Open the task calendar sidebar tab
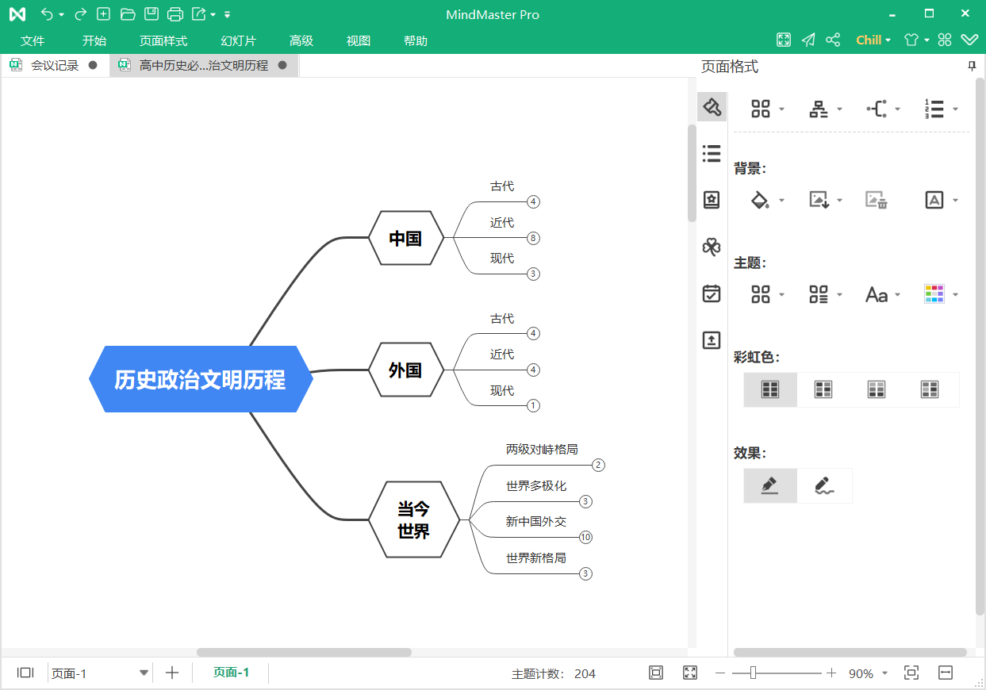 tap(712, 293)
